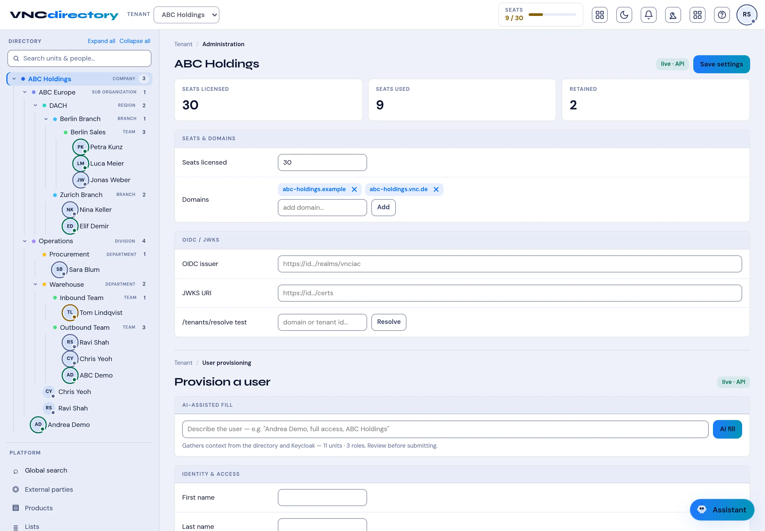Viewport: 765px width, 531px height.
Task: Click the Assistant robot icon
Action: click(702, 509)
